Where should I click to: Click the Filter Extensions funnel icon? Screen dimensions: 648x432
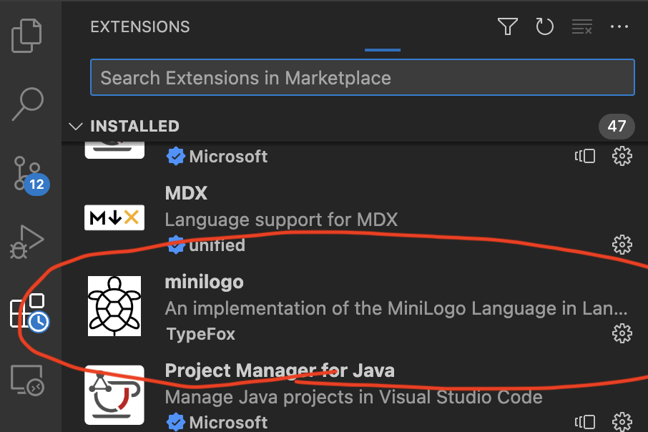508,27
